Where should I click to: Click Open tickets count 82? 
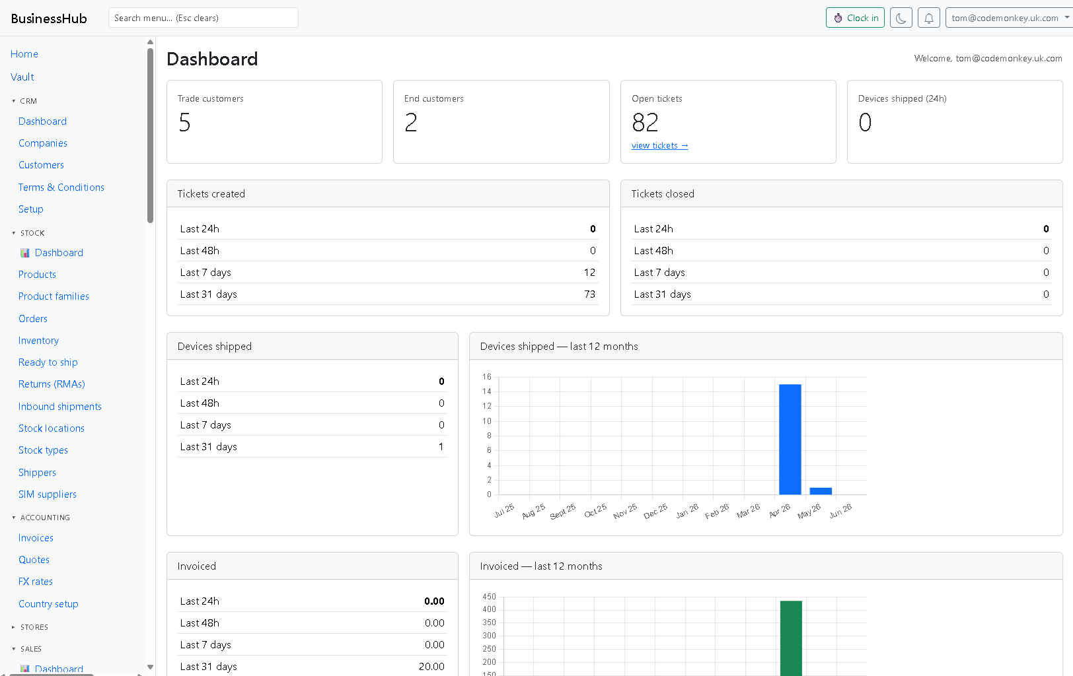645,123
